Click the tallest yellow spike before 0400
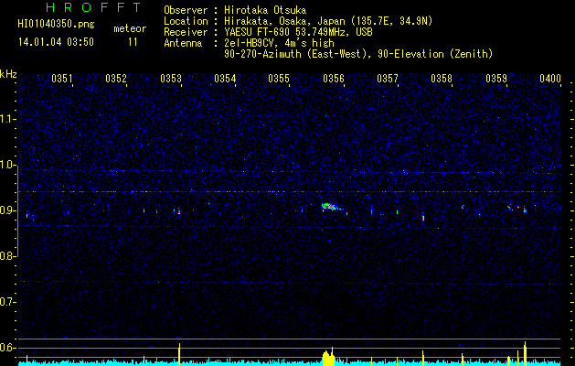 click(525, 353)
